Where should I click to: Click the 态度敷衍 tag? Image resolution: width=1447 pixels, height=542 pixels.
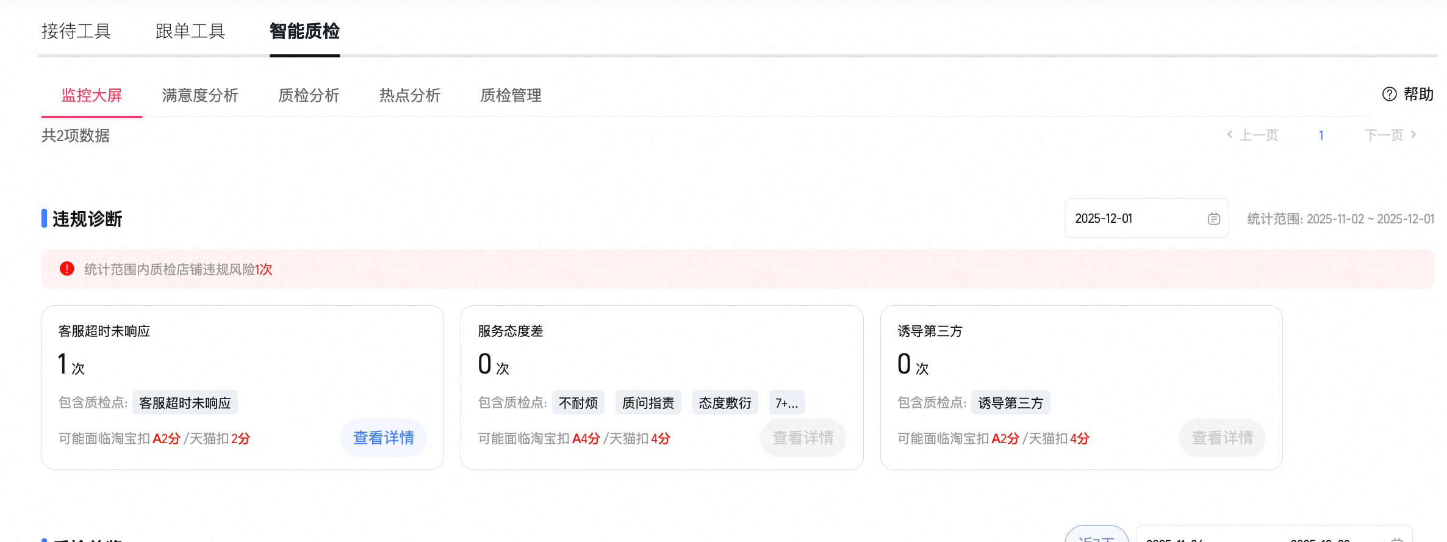[x=725, y=403]
